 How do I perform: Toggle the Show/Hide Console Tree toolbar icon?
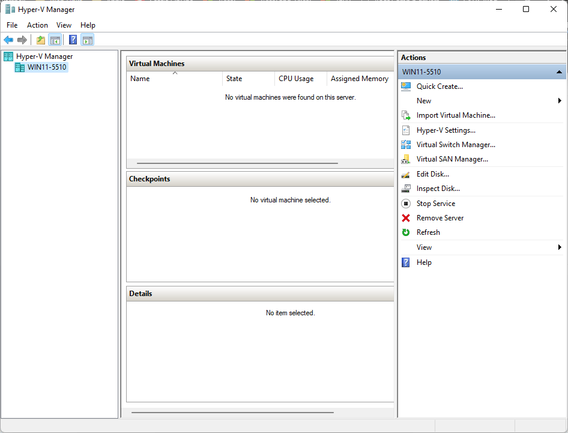click(55, 40)
